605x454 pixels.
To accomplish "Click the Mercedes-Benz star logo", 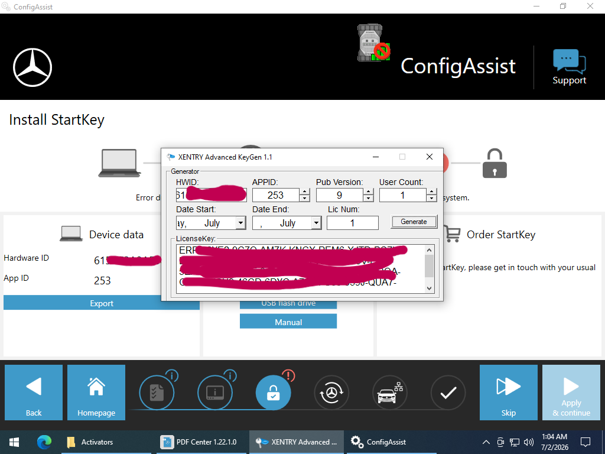I will tap(32, 67).
